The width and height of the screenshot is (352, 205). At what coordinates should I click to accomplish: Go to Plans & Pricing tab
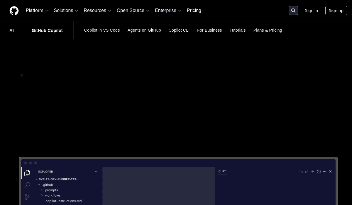tap(268, 30)
